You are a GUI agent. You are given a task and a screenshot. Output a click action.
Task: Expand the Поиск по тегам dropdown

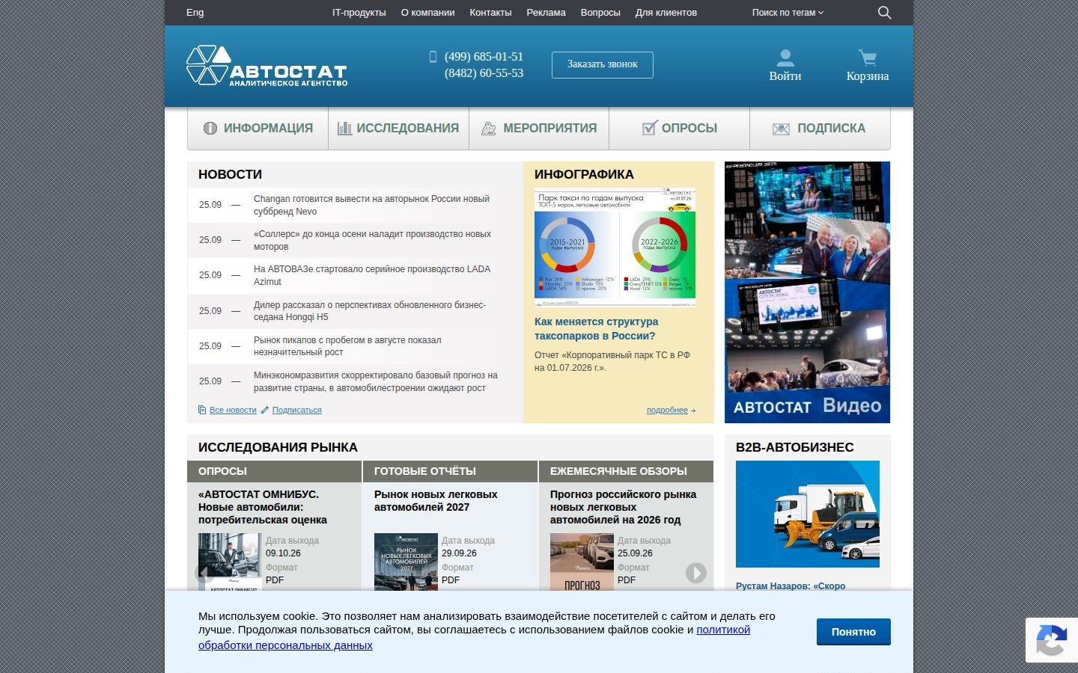pos(788,13)
